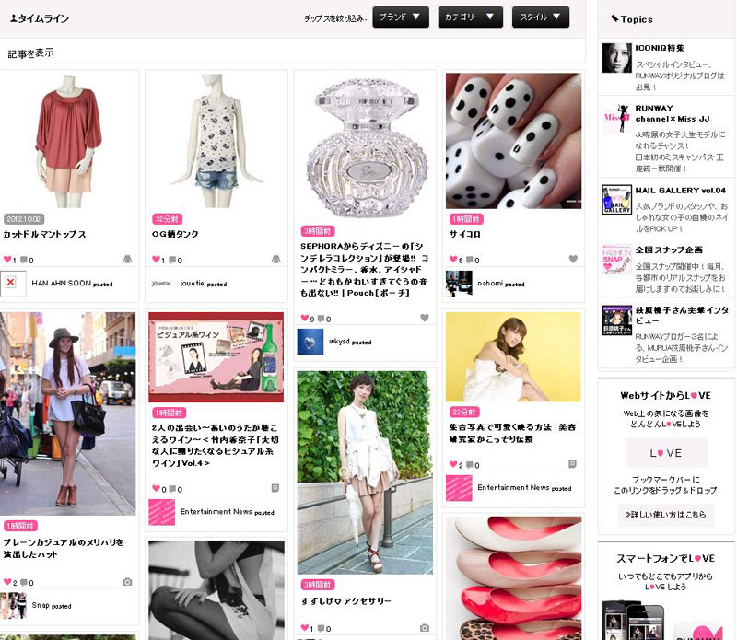Open the NAIL GALLERY vol.04 topic
The height and width of the screenshot is (640, 737).
[x=680, y=191]
